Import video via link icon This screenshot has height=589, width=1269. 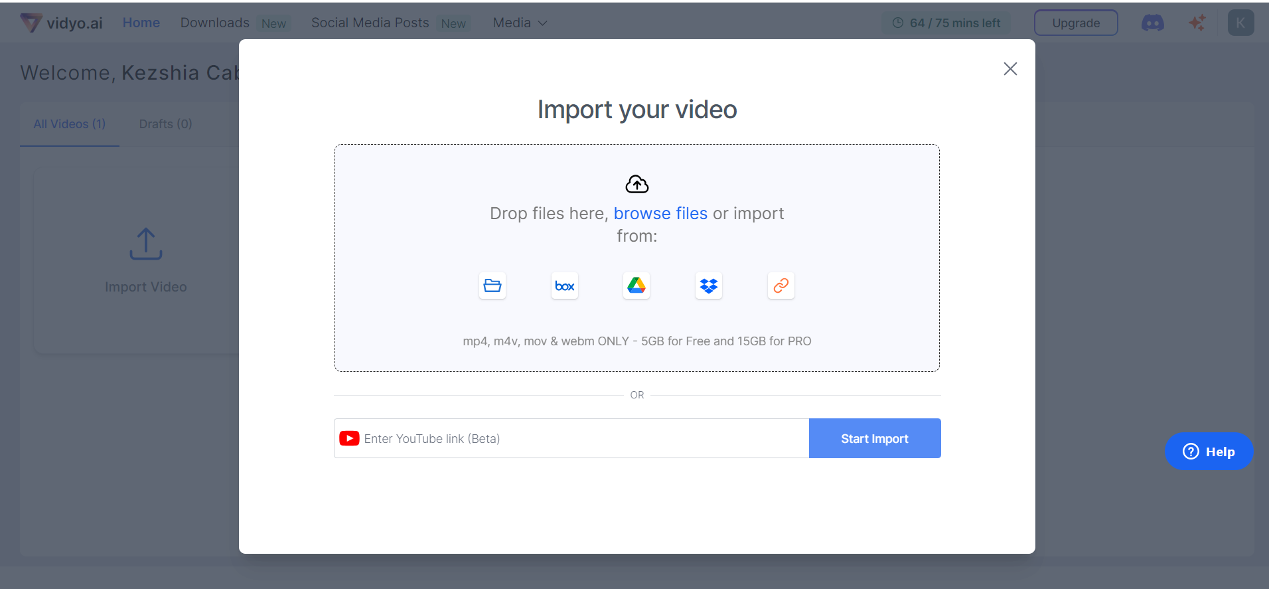coord(781,286)
